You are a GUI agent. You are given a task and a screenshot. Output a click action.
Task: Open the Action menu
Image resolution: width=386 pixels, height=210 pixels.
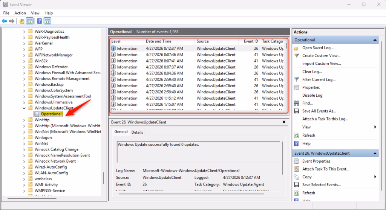(20, 13)
